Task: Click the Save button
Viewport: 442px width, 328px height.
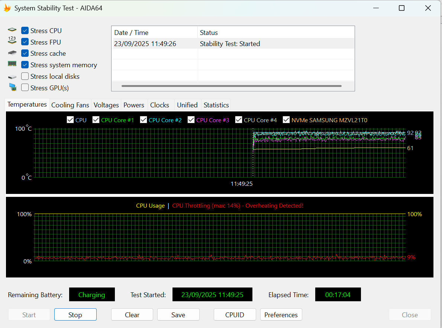Action: click(178, 315)
